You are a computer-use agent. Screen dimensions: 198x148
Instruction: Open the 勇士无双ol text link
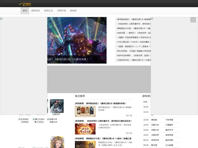pyautogui.click(x=39, y=122)
